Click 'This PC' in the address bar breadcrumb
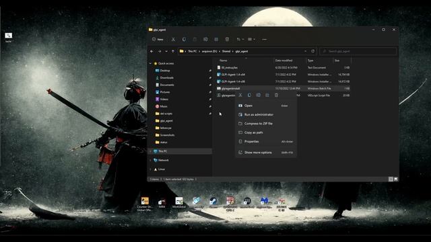 pyautogui.click(x=193, y=51)
